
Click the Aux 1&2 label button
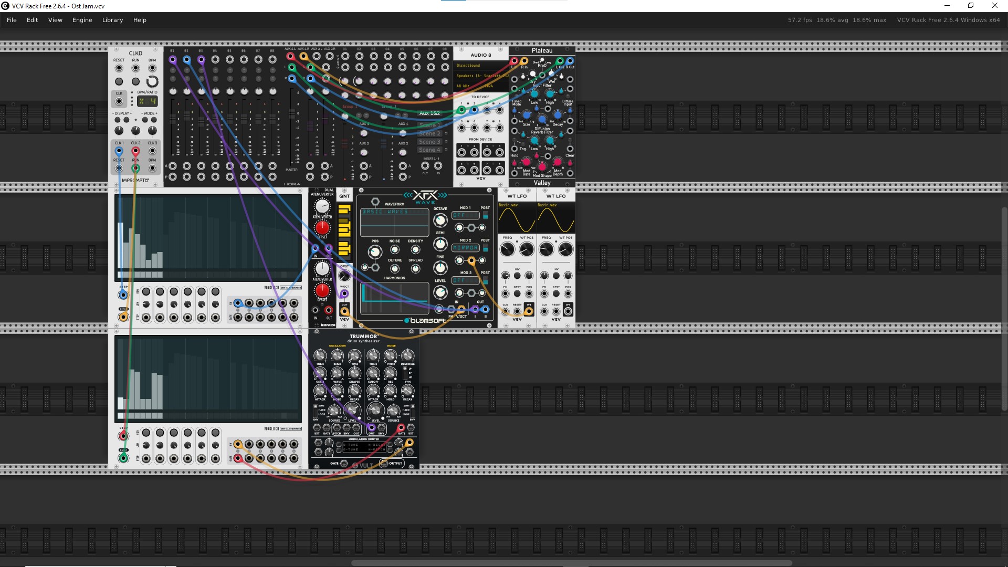click(x=429, y=113)
